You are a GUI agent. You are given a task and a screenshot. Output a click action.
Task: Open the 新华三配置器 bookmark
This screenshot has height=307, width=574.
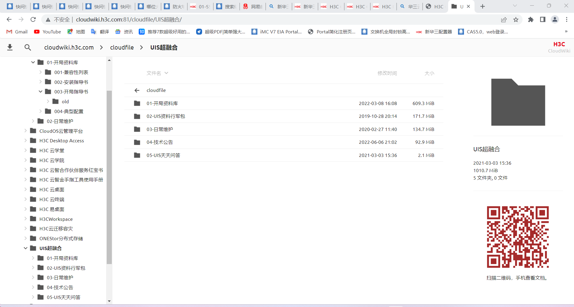click(x=434, y=32)
